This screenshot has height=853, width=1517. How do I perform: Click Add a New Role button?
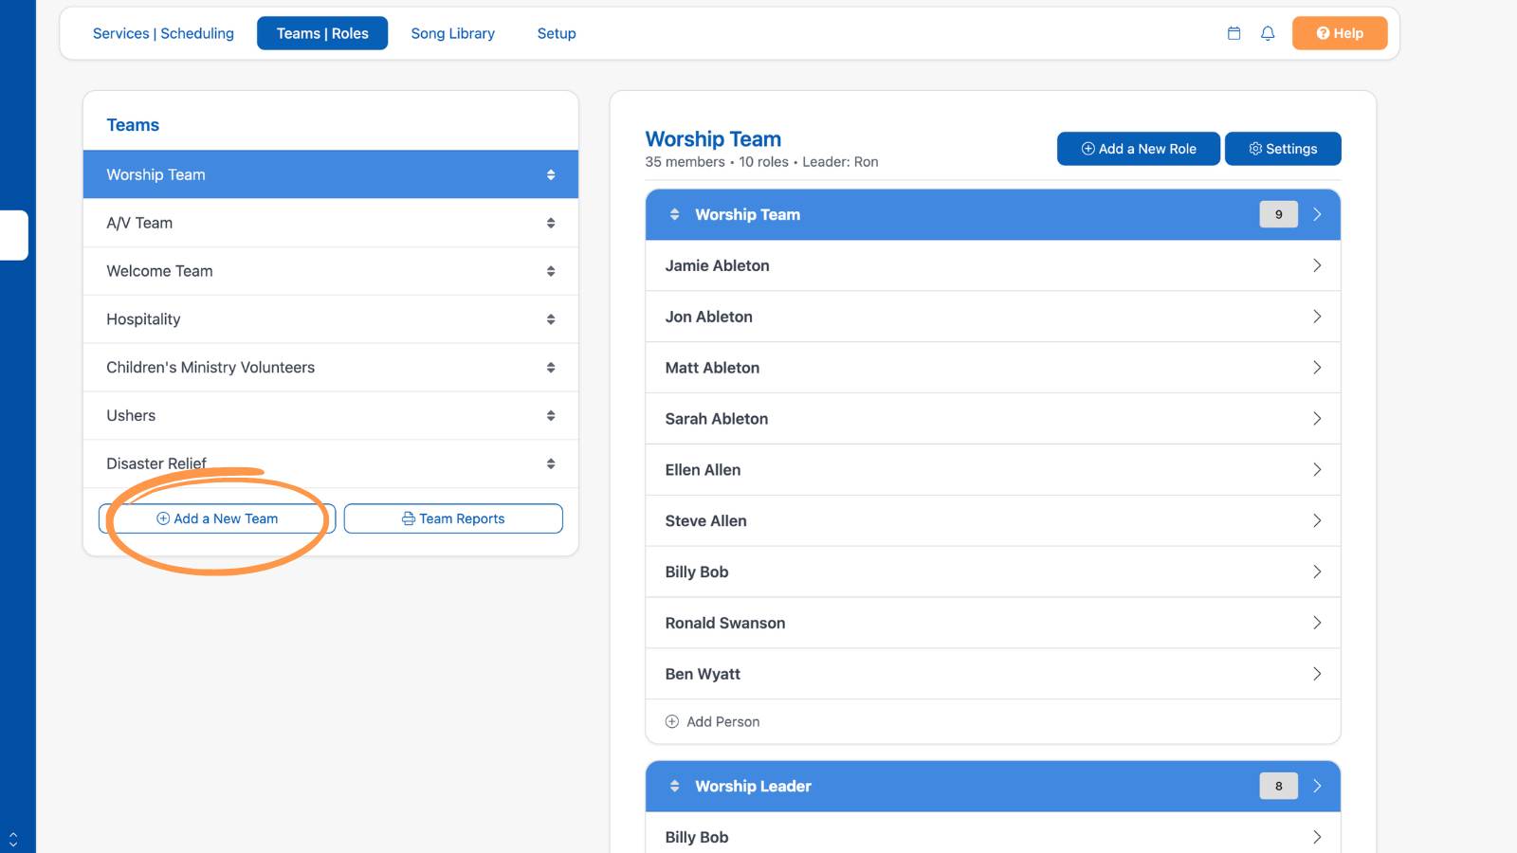1139,149
